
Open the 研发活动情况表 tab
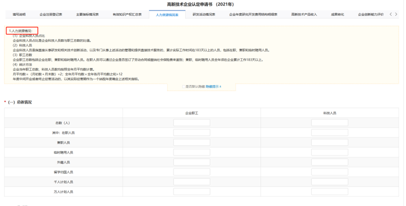pyautogui.click(x=204, y=15)
